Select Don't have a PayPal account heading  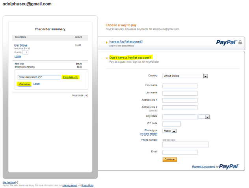(x=130, y=58)
